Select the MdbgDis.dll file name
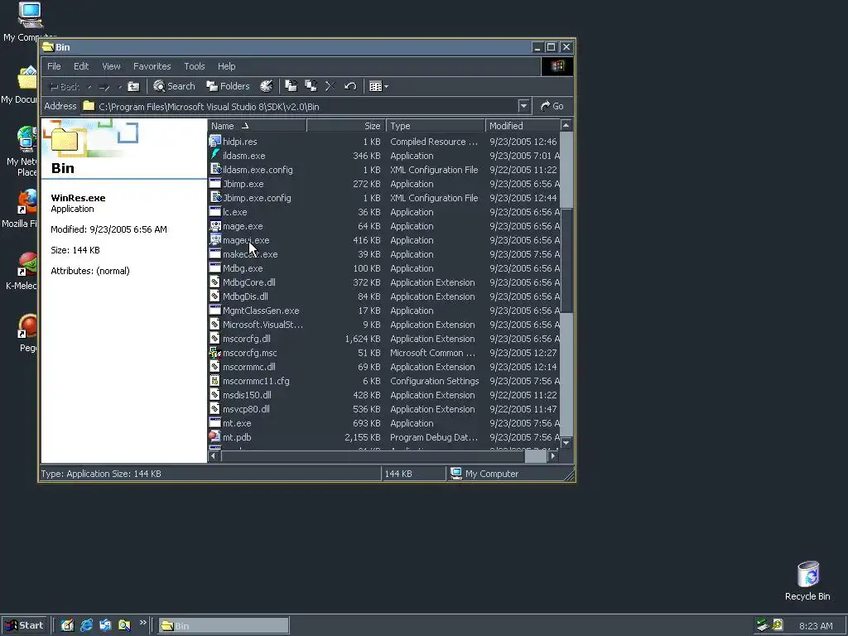Screen dimensions: 848x636 click(245, 296)
